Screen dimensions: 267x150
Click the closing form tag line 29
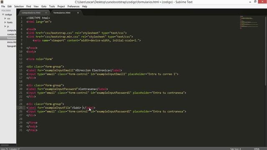click(x=32, y=122)
